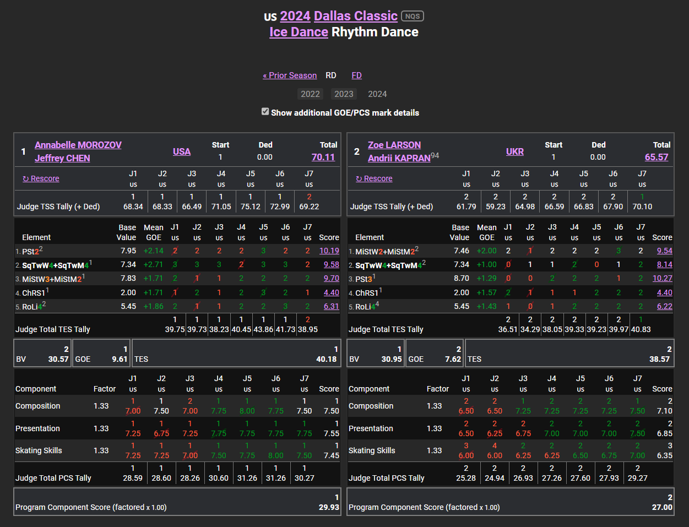Open the Ice Dance discipline link
The image size is (689, 527).
(299, 32)
